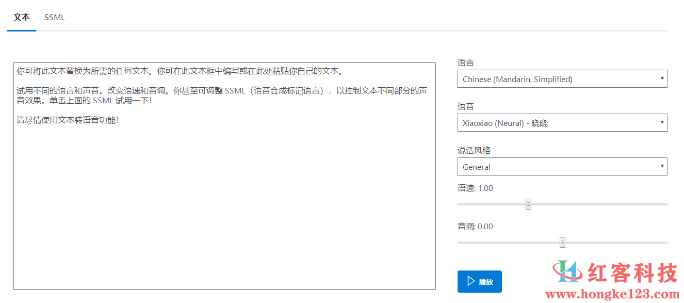Select the 文本 tab
The height and width of the screenshot is (303, 684).
point(22,18)
